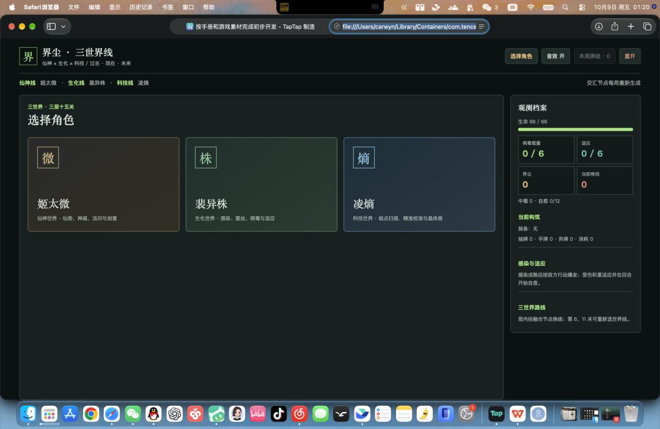Open TikTok app in the Dock
The image size is (660, 429).
pyautogui.click(x=279, y=414)
